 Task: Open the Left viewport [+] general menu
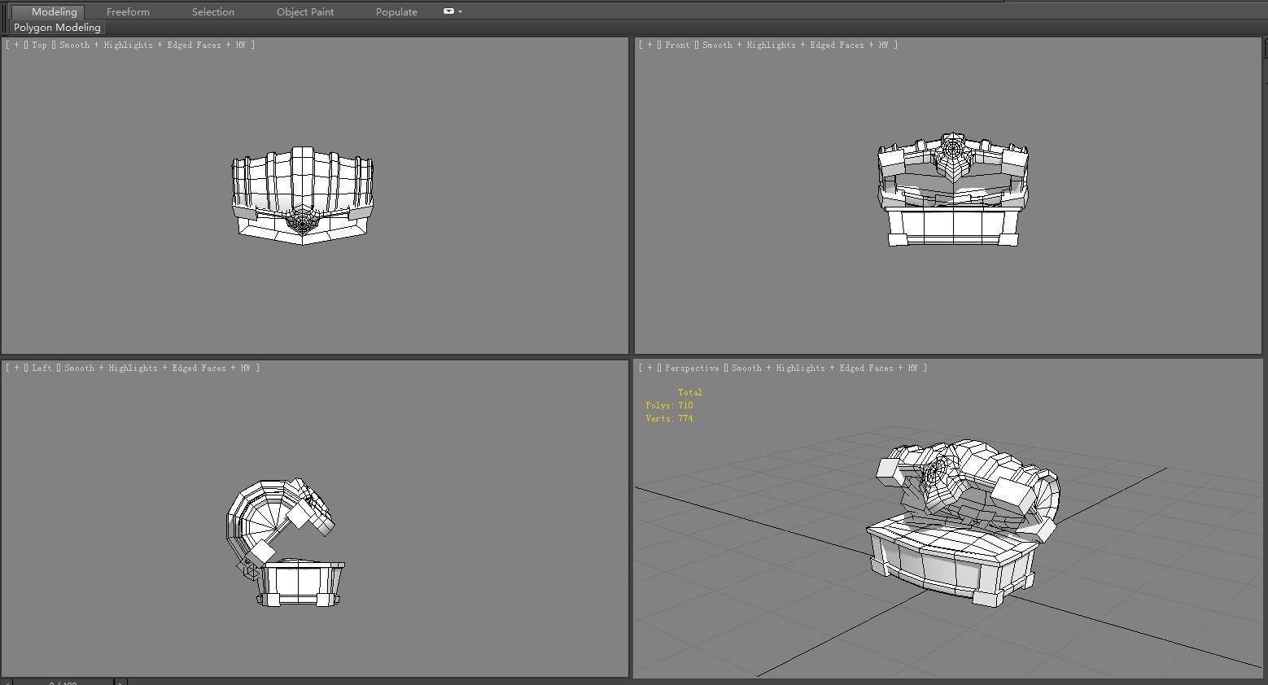pyautogui.click(x=16, y=369)
